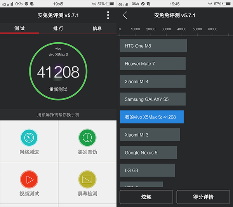Viewport: 233px width, 207px height.
Task: Tap the left 安兔兔评测 v5.7.1 title
Action: click(x=58, y=15)
